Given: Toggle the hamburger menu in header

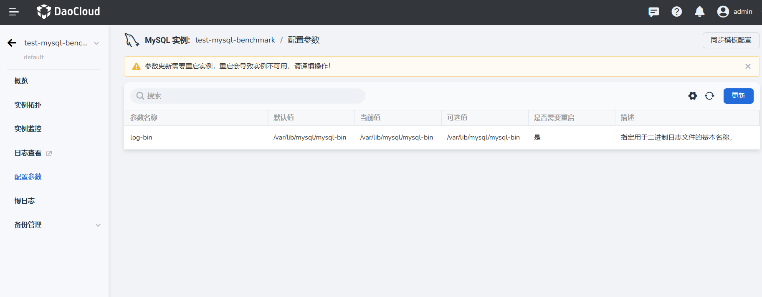Looking at the screenshot, I should (x=14, y=12).
